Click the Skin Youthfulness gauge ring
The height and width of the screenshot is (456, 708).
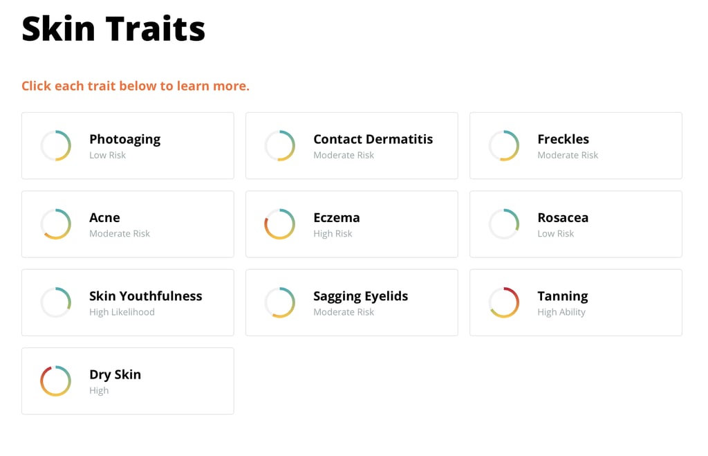coord(55,302)
